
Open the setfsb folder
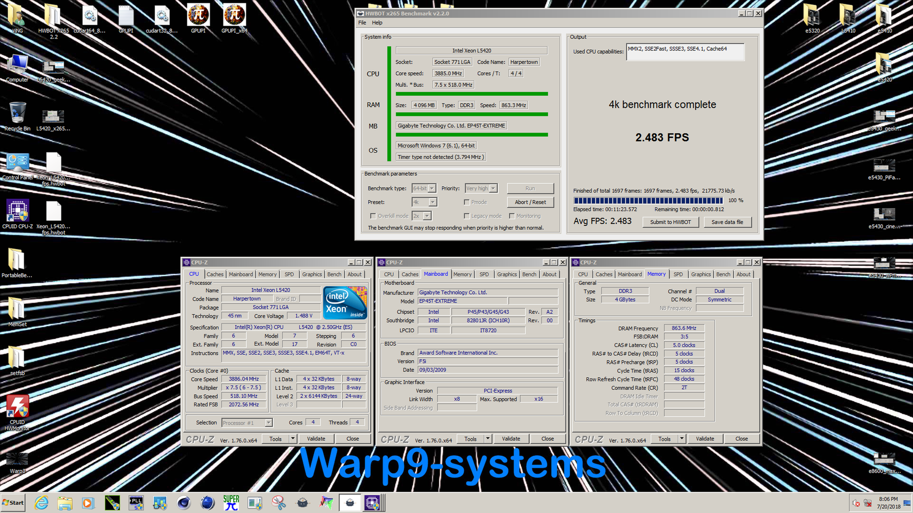point(17,361)
